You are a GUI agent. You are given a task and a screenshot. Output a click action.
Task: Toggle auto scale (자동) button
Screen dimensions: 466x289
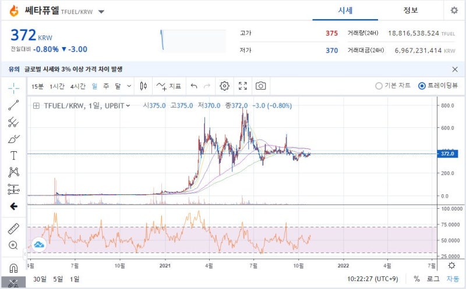point(453,279)
